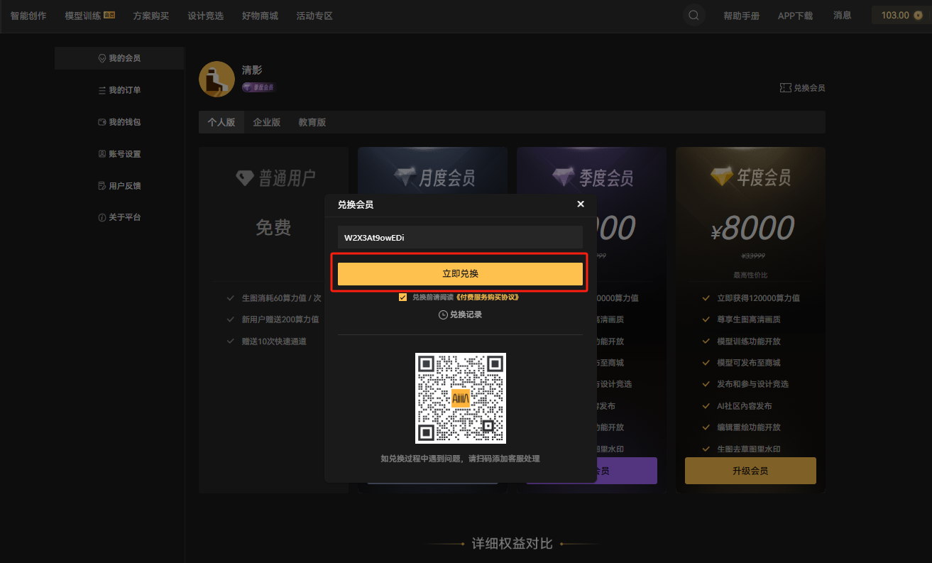Click the redemption code input field
Image resolution: width=932 pixels, height=563 pixels.
(x=460, y=237)
